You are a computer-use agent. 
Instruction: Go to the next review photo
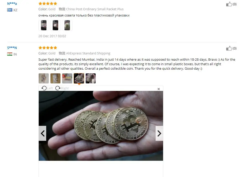[159, 133]
